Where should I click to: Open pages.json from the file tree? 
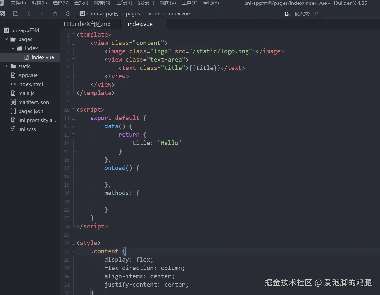30,111
